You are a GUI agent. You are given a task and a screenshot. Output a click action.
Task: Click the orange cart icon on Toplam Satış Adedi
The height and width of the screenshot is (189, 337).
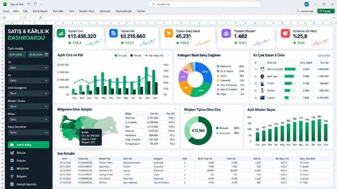point(168,33)
